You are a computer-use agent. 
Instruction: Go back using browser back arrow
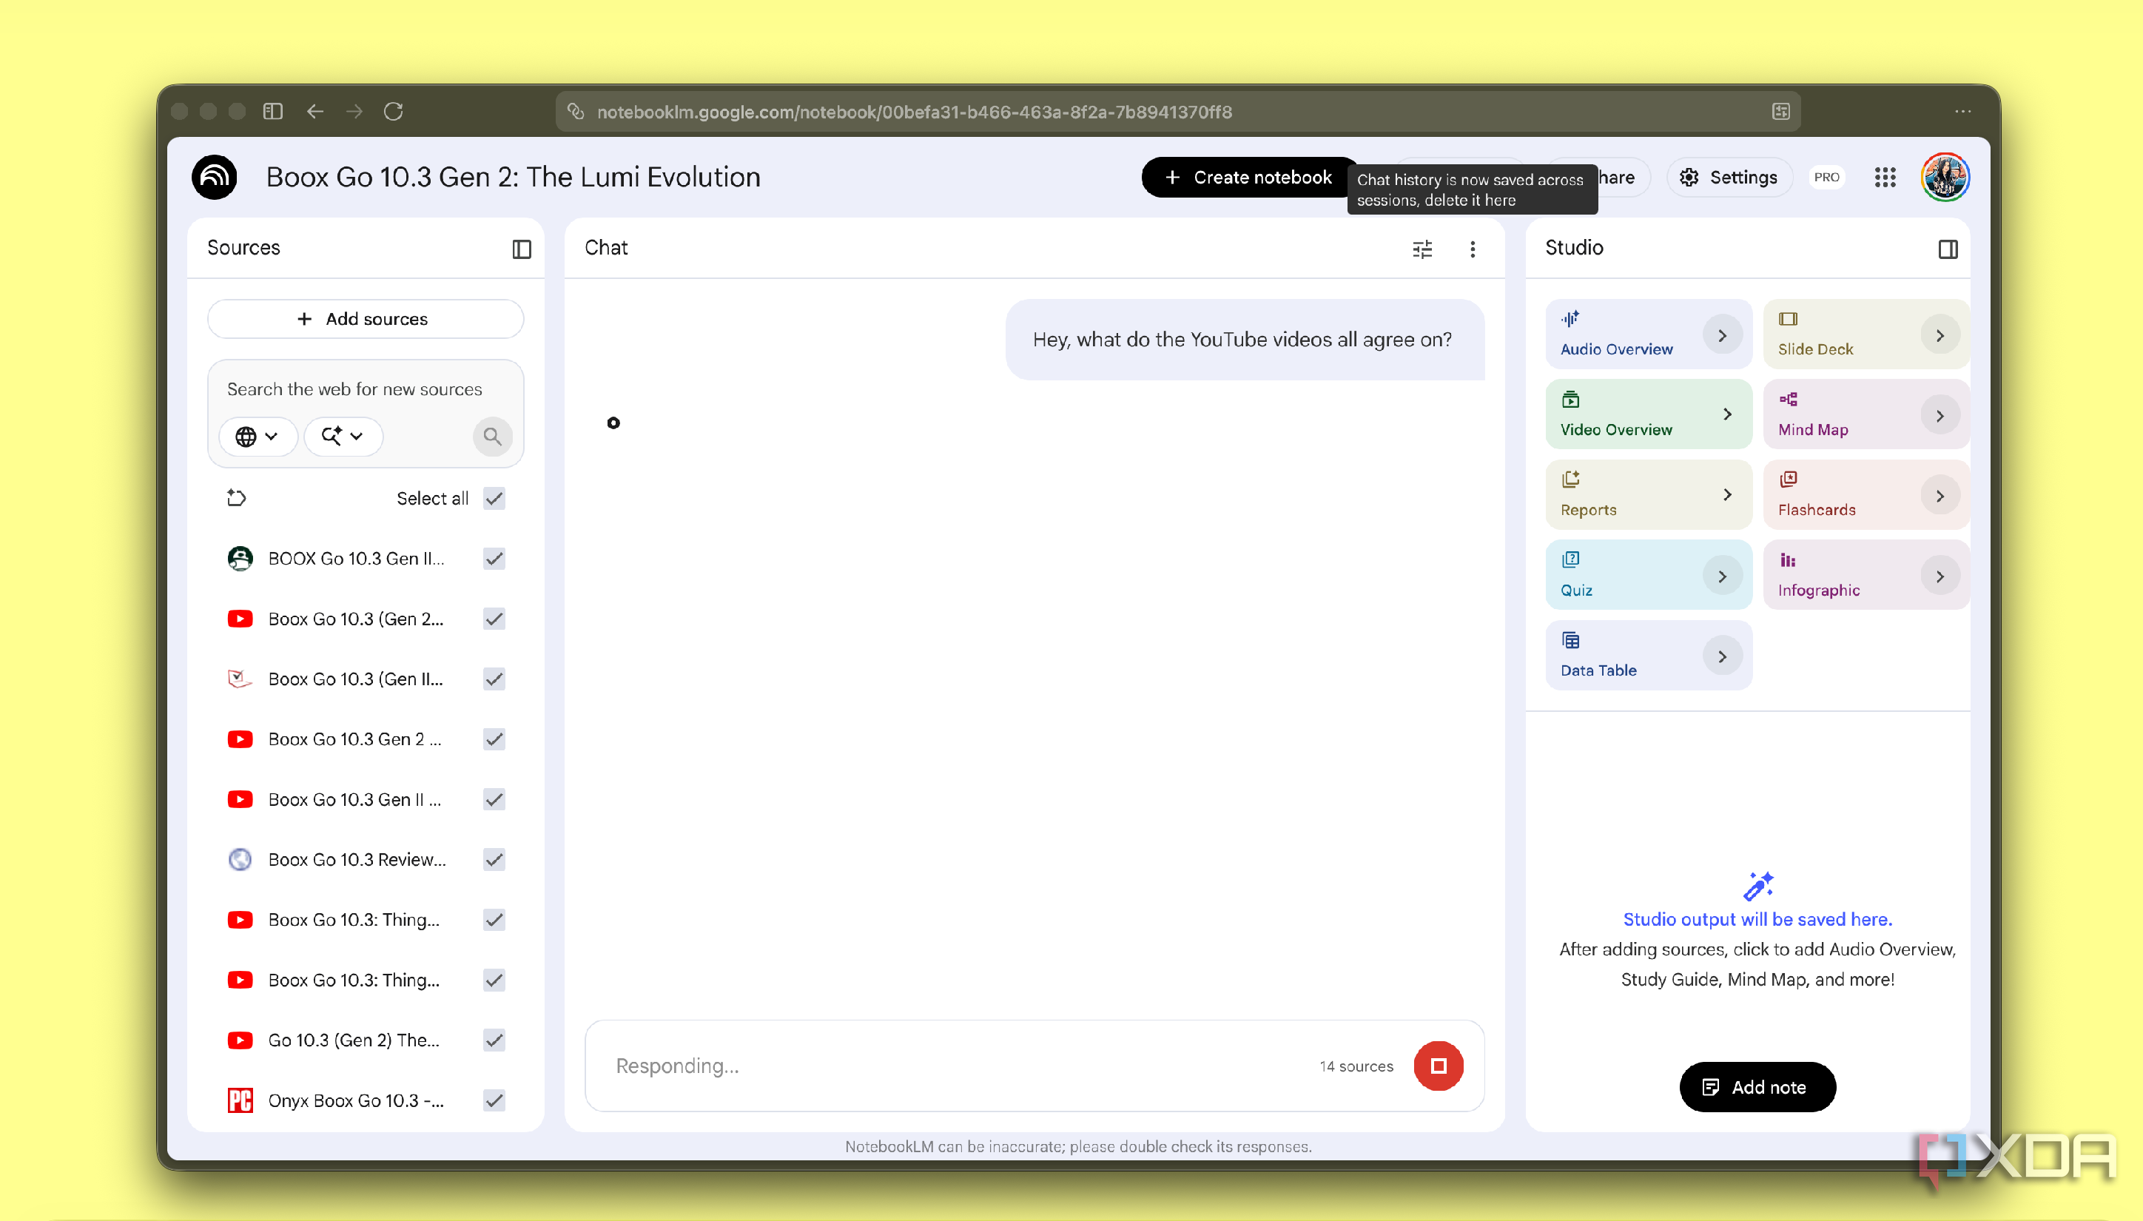[315, 112]
